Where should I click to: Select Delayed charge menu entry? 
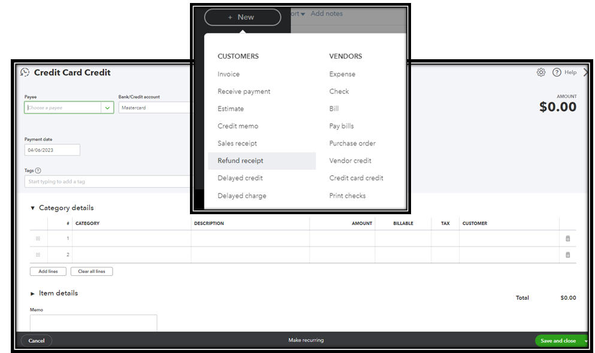tap(241, 196)
